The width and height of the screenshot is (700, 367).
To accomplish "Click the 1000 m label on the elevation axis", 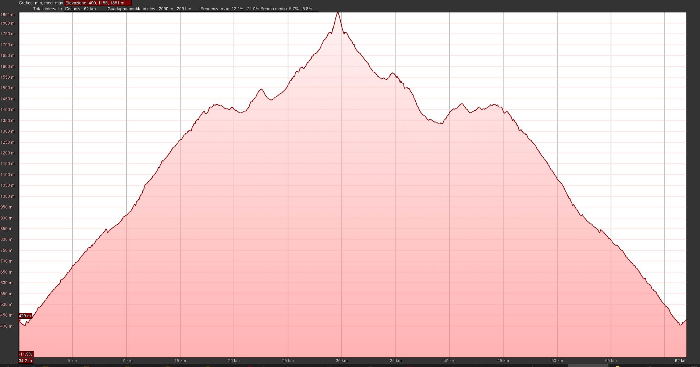I will coord(7,196).
